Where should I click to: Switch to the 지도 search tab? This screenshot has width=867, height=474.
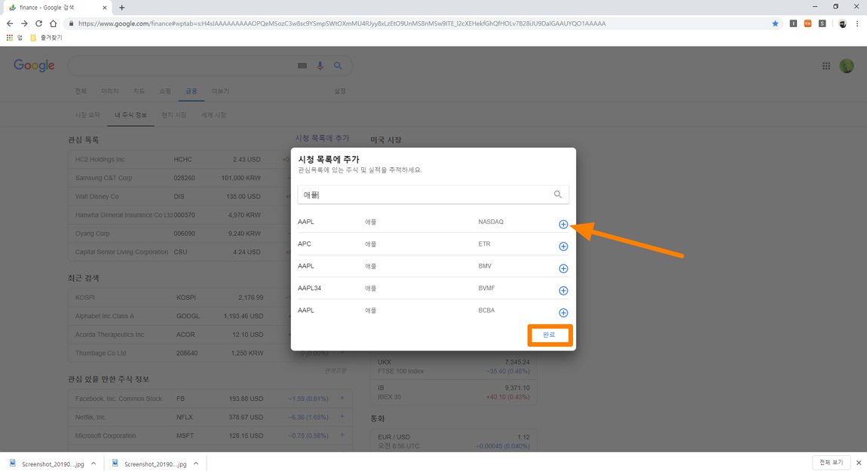pyautogui.click(x=139, y=91)
